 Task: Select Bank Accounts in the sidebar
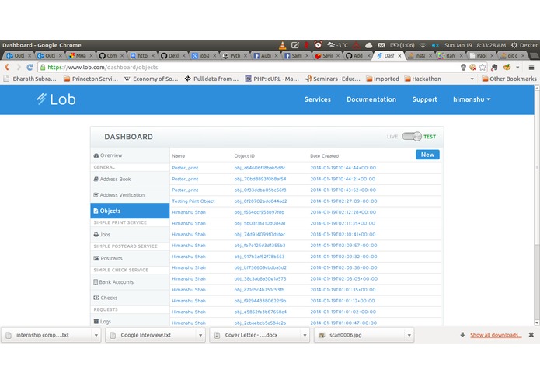point(130,282)
